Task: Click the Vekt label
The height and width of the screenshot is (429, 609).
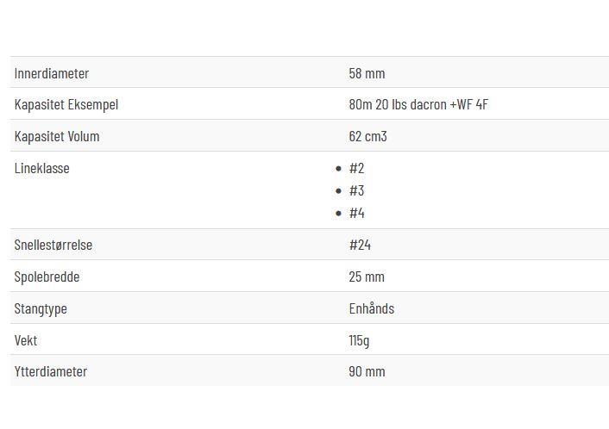Action: coord(26,340)
